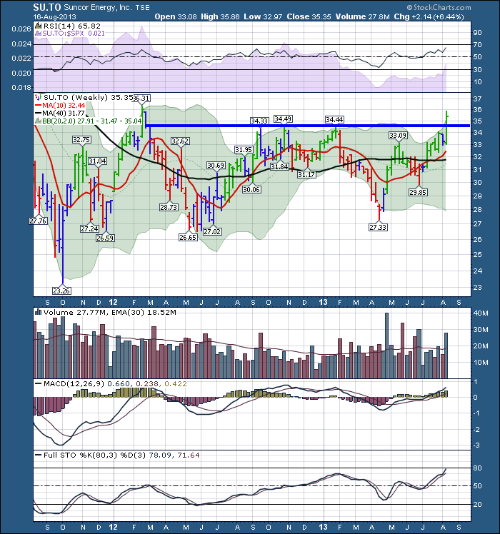Click the Full STO legend line marker

[39, 455]
